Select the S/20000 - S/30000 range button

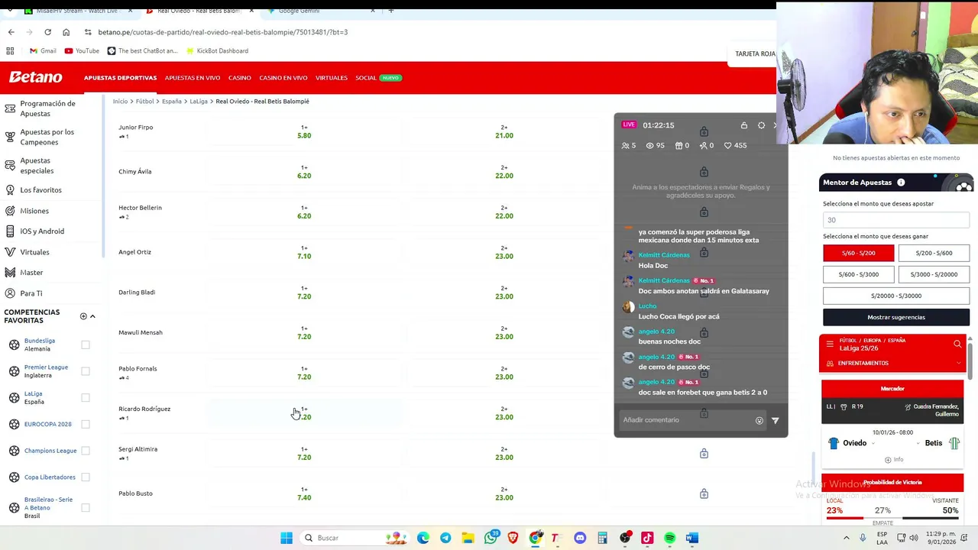click(896, 296)
